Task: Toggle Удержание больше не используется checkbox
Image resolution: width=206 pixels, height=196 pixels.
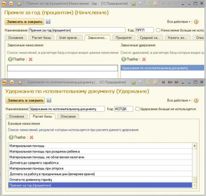Action: pos(138,109)
